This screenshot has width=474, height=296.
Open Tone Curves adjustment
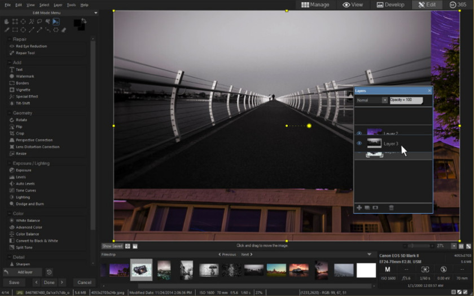(x=23, y=191)
